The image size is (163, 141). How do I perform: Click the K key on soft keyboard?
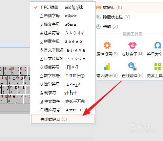(x=13, y=90)
